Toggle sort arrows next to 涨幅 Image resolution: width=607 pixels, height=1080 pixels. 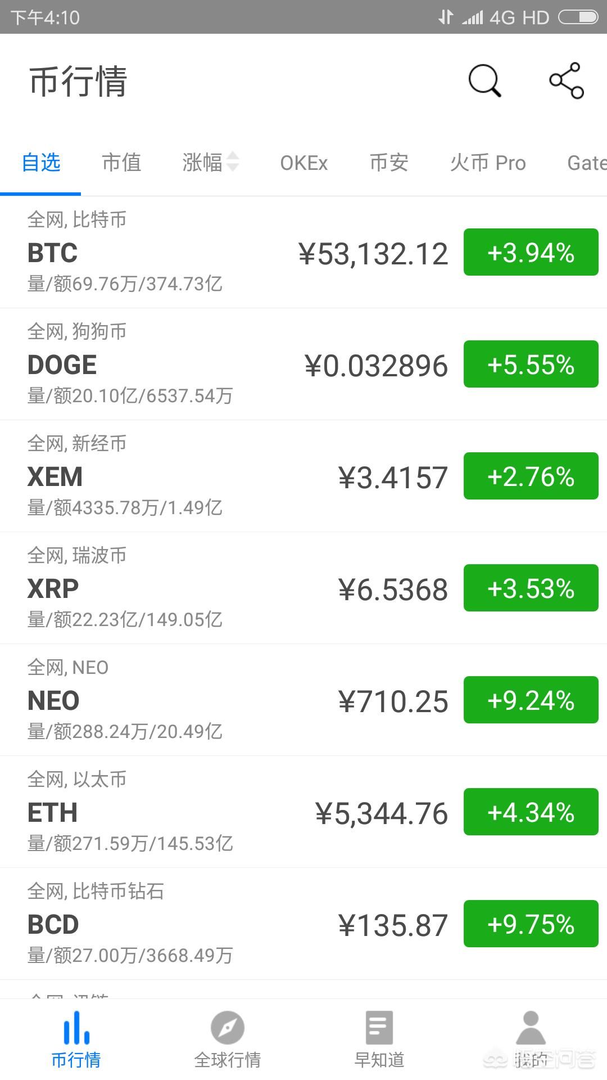pyautogui.click(x=233, y=162)
